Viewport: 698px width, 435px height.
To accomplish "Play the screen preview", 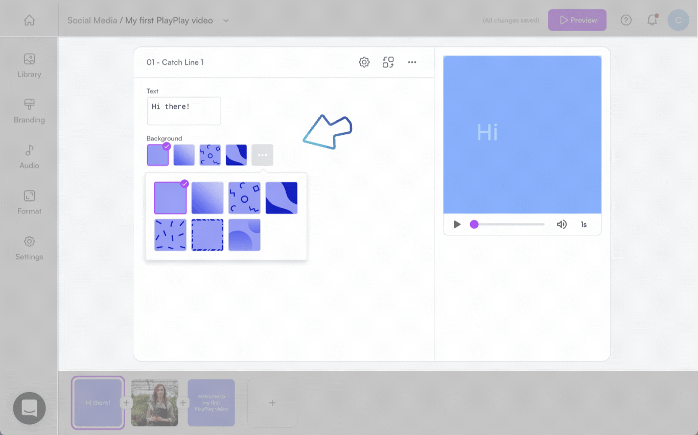I will click(457, 224).
